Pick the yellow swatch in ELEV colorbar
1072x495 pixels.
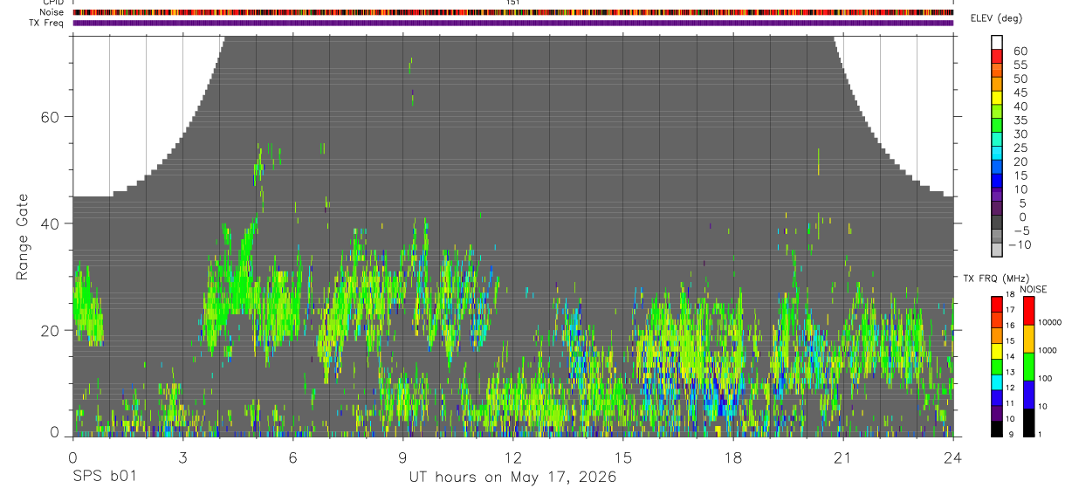click(x=997, y=97)
